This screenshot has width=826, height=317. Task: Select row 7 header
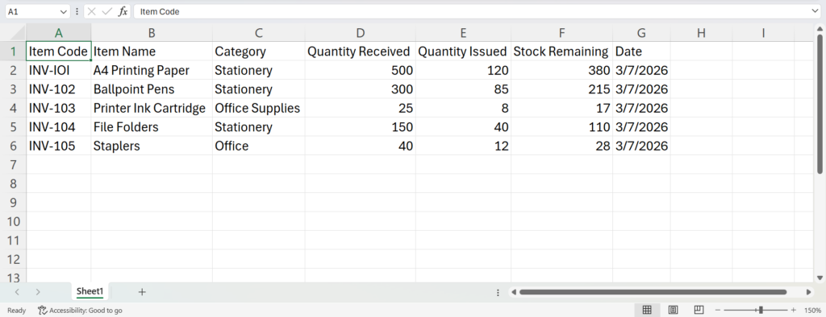[13, 165]
